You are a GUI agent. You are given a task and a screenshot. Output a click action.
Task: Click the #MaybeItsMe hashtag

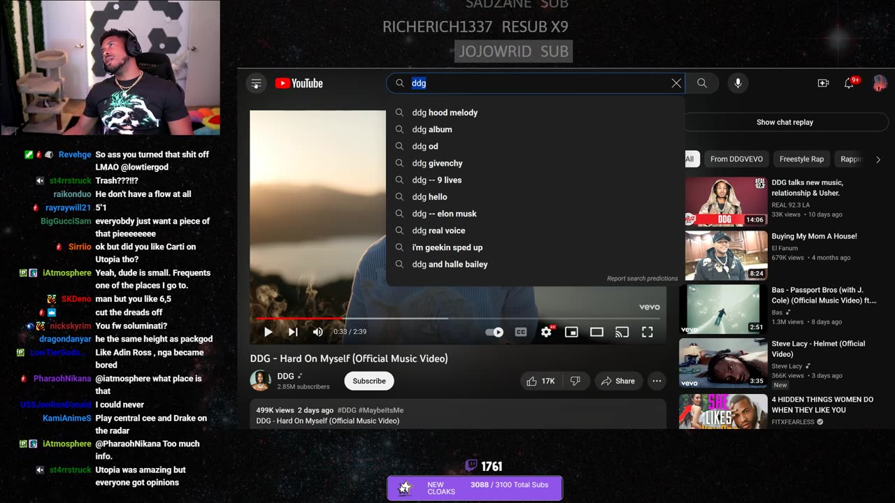(x=381, y=410)
